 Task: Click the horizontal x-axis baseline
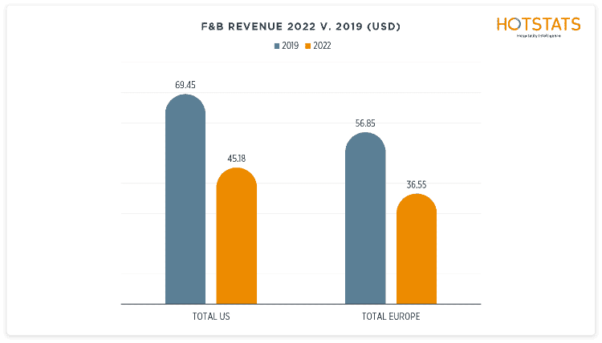pos(301,305)
